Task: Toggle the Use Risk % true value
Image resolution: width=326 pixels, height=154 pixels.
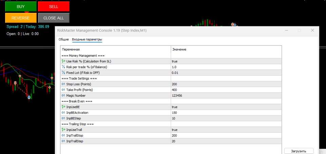Action: click(x=175, y=61)
